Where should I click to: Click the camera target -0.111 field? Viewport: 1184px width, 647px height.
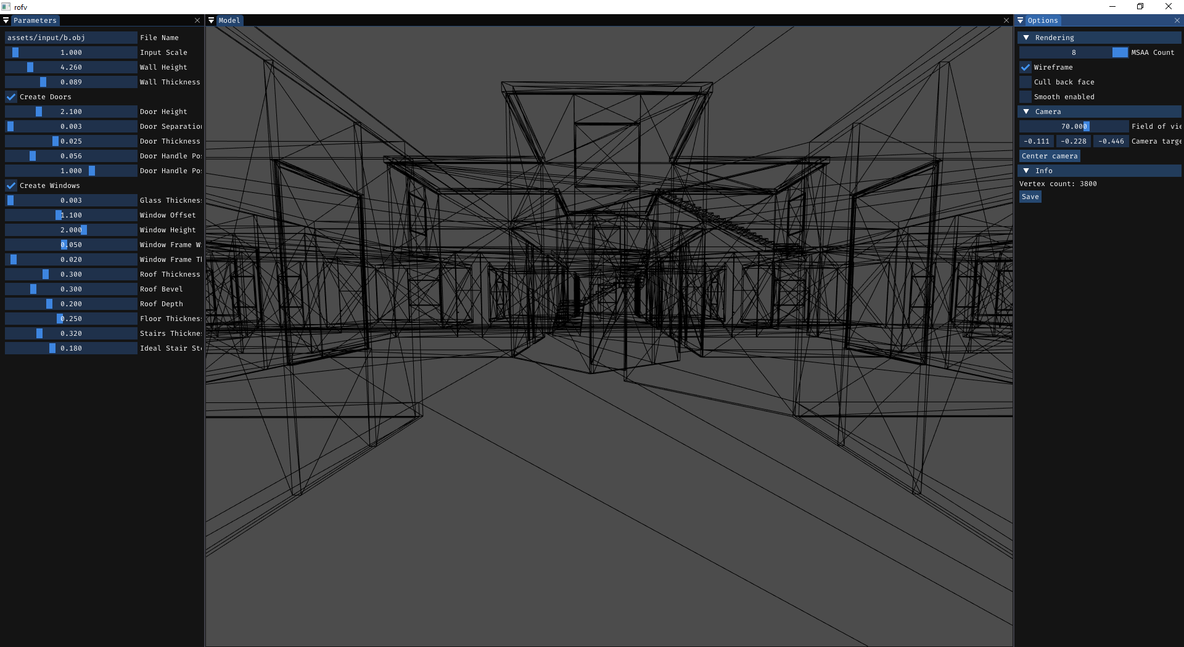1037,141
